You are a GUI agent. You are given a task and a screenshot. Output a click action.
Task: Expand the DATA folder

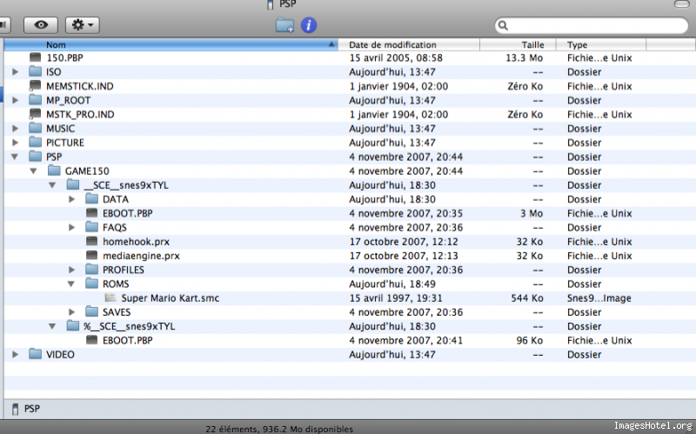click(71, 199)
